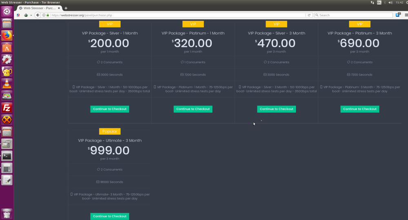The height and width of the screenshot is (220, 408).
Task: Launch VLC media player from the dock
Action: 7,84
